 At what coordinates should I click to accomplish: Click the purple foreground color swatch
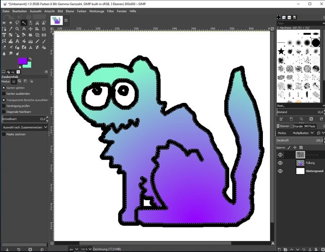[22, 60]
